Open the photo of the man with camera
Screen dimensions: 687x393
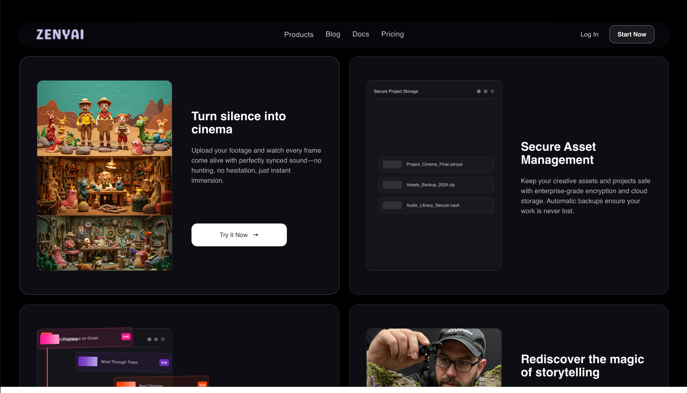click(x=434, y=358)
